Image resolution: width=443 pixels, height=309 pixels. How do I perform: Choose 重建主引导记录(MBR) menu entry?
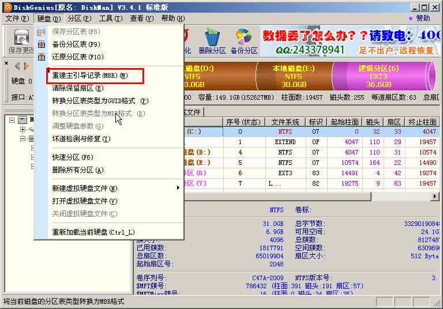click(x=109, y=76)
